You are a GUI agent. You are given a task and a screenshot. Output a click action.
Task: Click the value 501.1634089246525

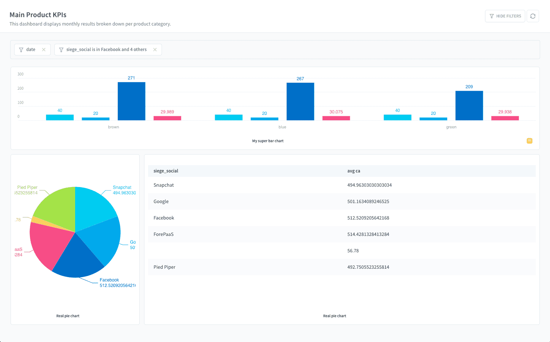click(368, 201)
